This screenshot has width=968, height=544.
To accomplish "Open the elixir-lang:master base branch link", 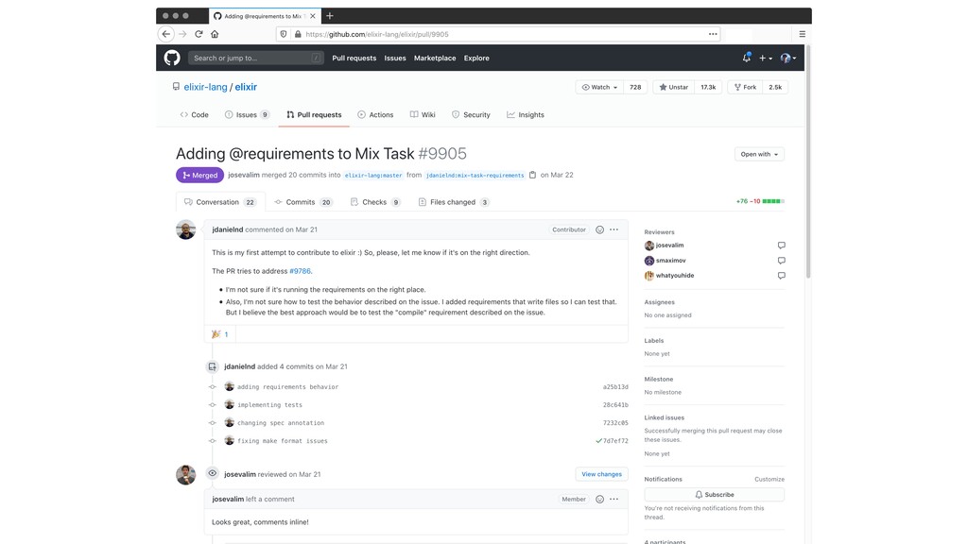I will coord(373,175).
